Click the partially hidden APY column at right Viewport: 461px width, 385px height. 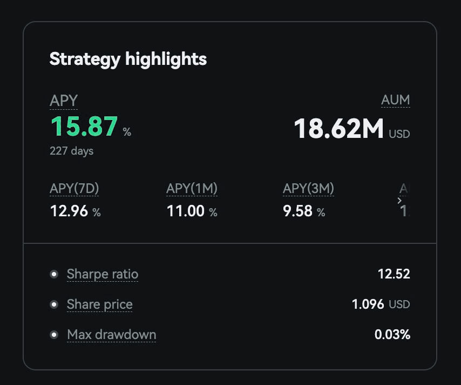pyautogui.click(x=404, y=200)
